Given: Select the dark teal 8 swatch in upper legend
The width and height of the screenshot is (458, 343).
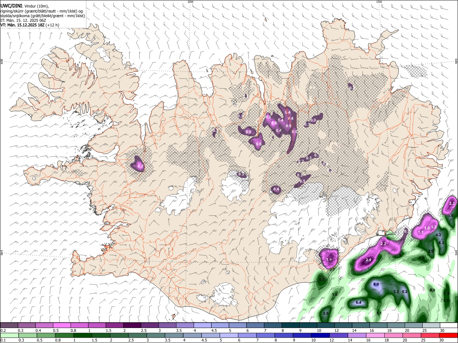Looking at the screenshot, I should tap(290, 325).
